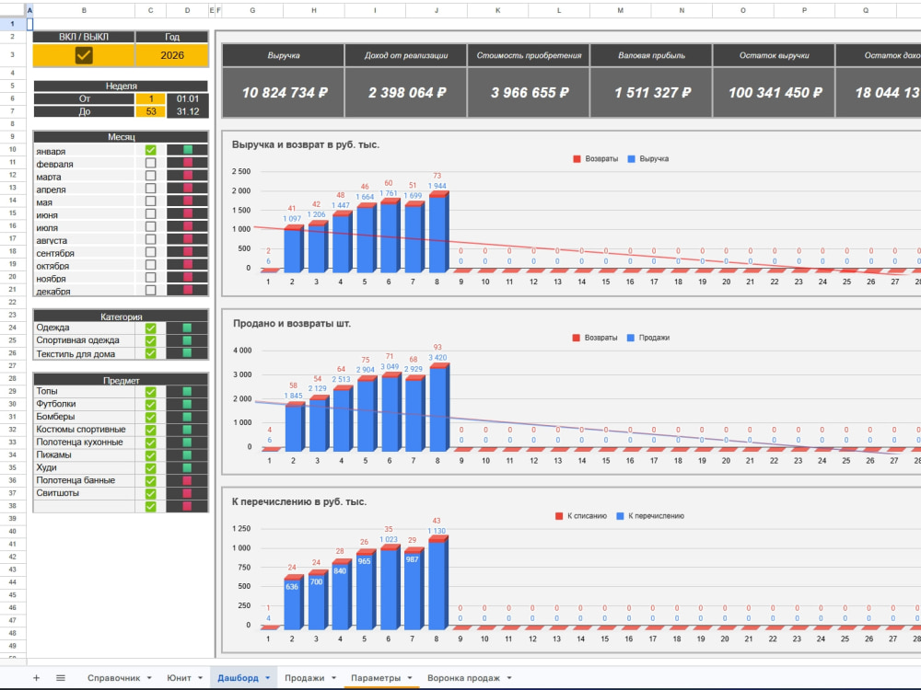921x690 pixels.
Task: Click the 1 944 bar label in revenue chart
Action: (437, 186)
